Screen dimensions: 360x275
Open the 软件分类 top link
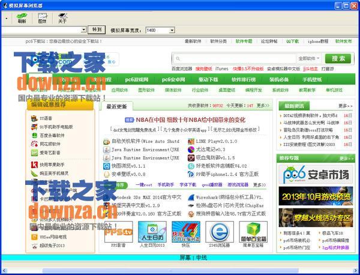pos(218,41)
